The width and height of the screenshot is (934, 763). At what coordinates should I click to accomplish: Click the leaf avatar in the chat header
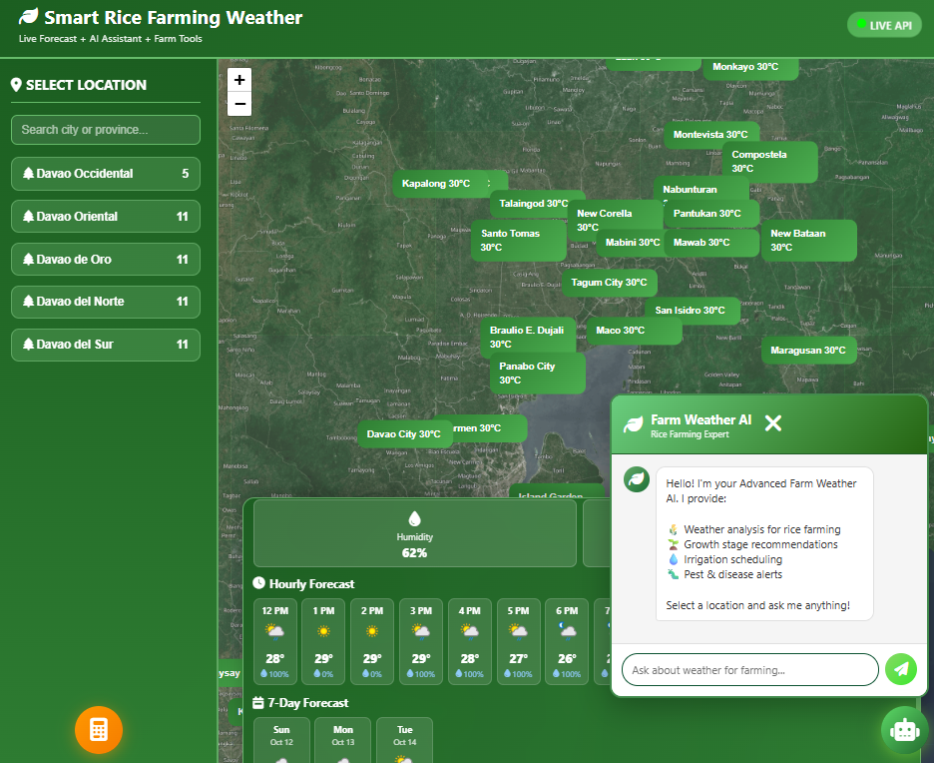[x=633, y=424]
